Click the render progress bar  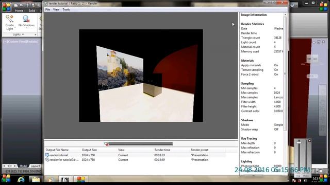tap(141, 144)
